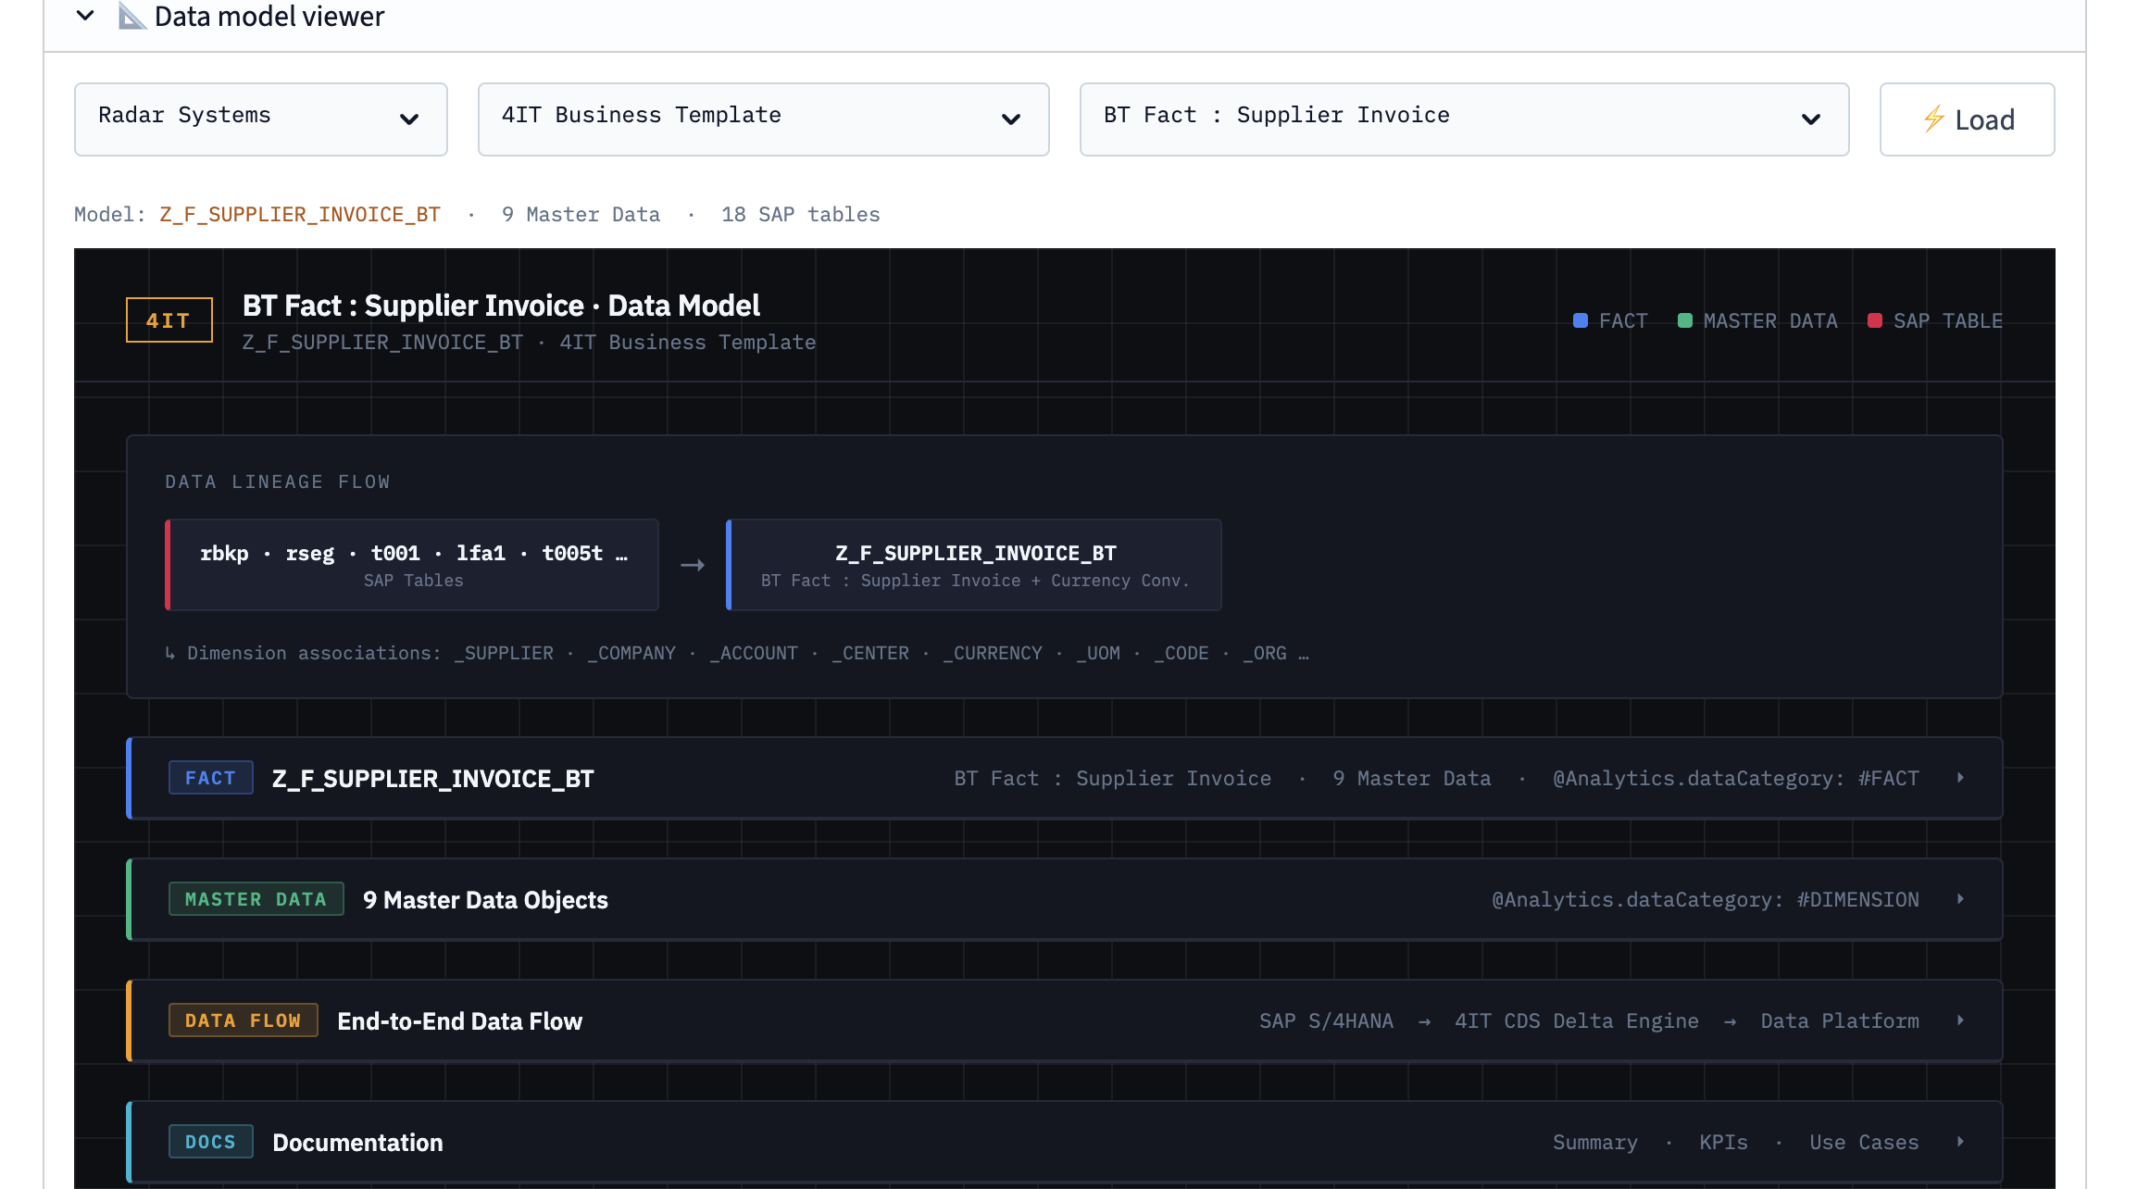Click the Load lightning icon

click(1932, 119)
